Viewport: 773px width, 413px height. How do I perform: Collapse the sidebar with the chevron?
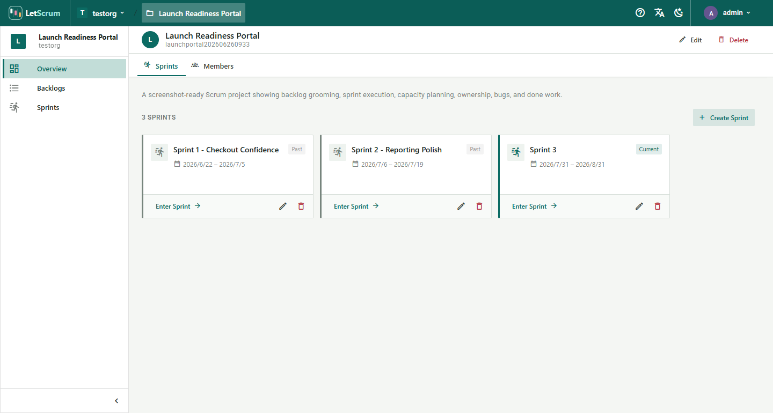click(x=116, y=401)
